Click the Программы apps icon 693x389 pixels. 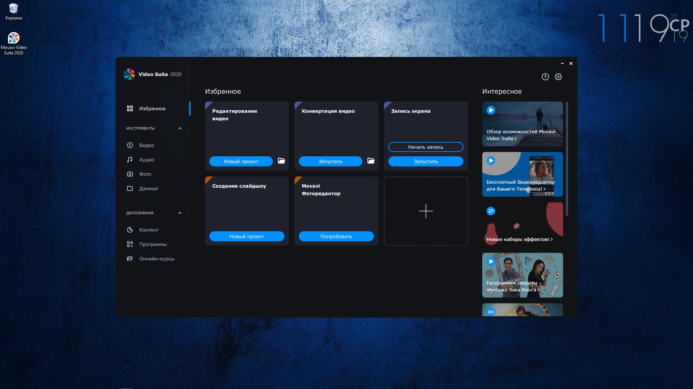point(130,244)
